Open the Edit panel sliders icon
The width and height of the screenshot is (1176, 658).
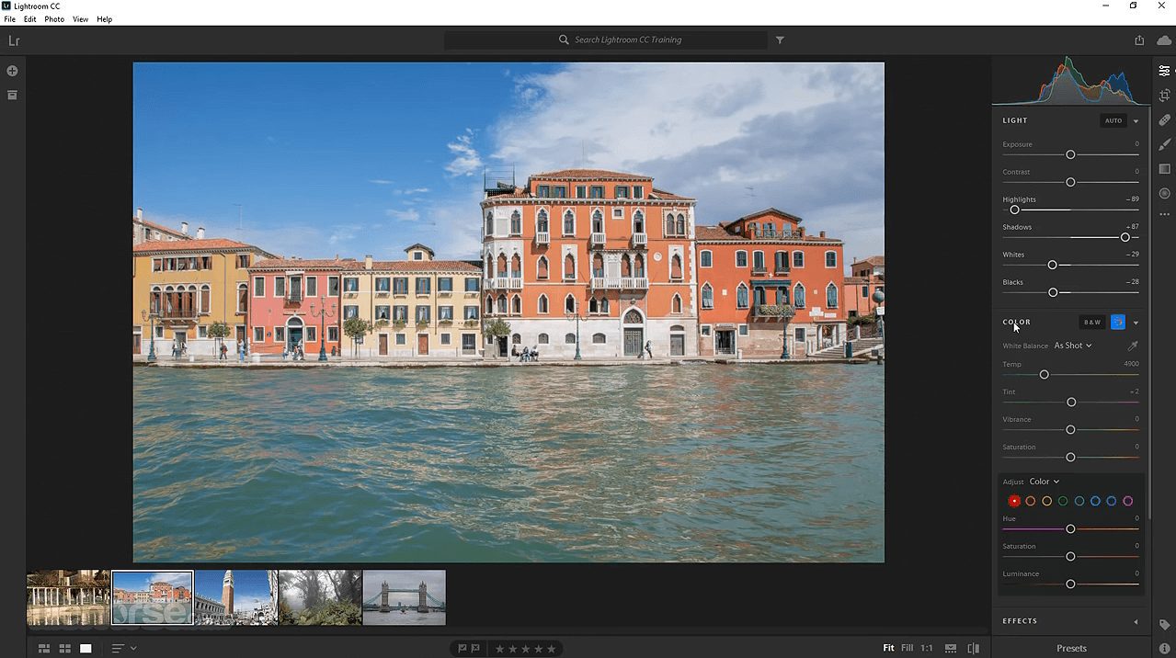1163,70
